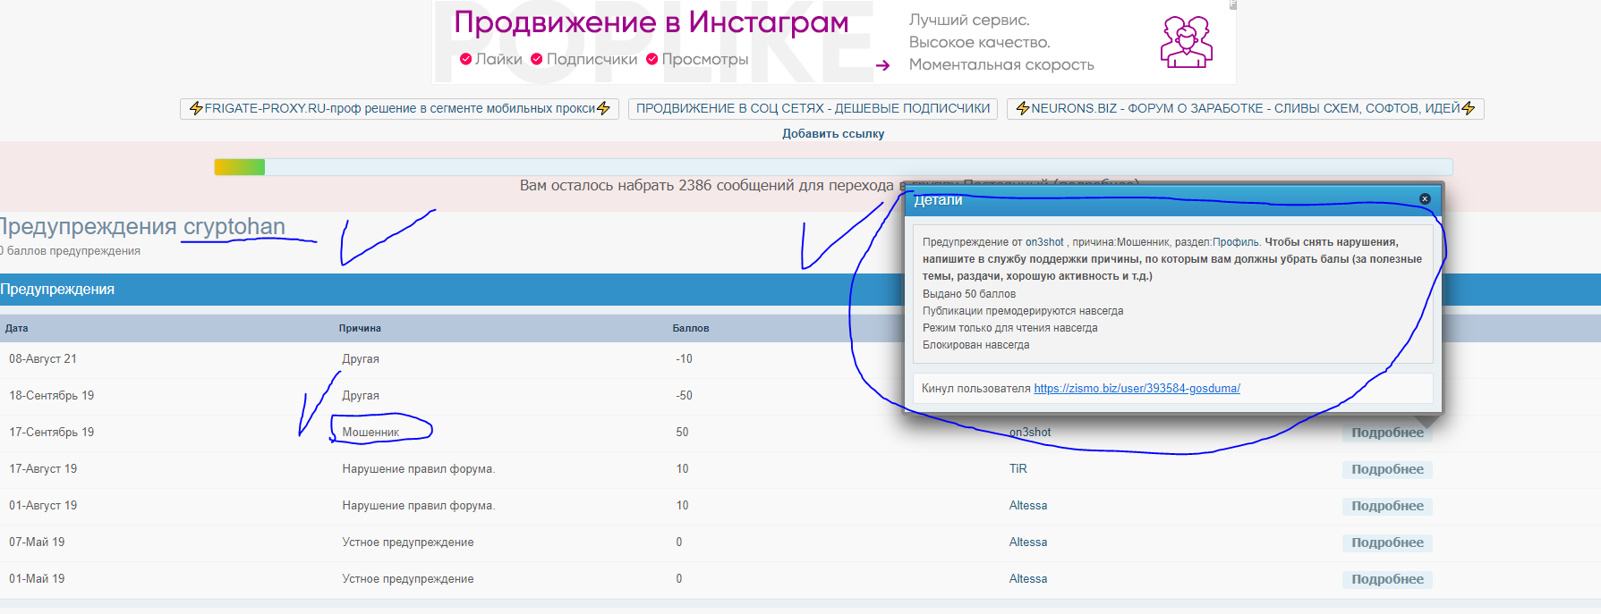
Task: Close the Детали popup
Action: point(1425,199)
